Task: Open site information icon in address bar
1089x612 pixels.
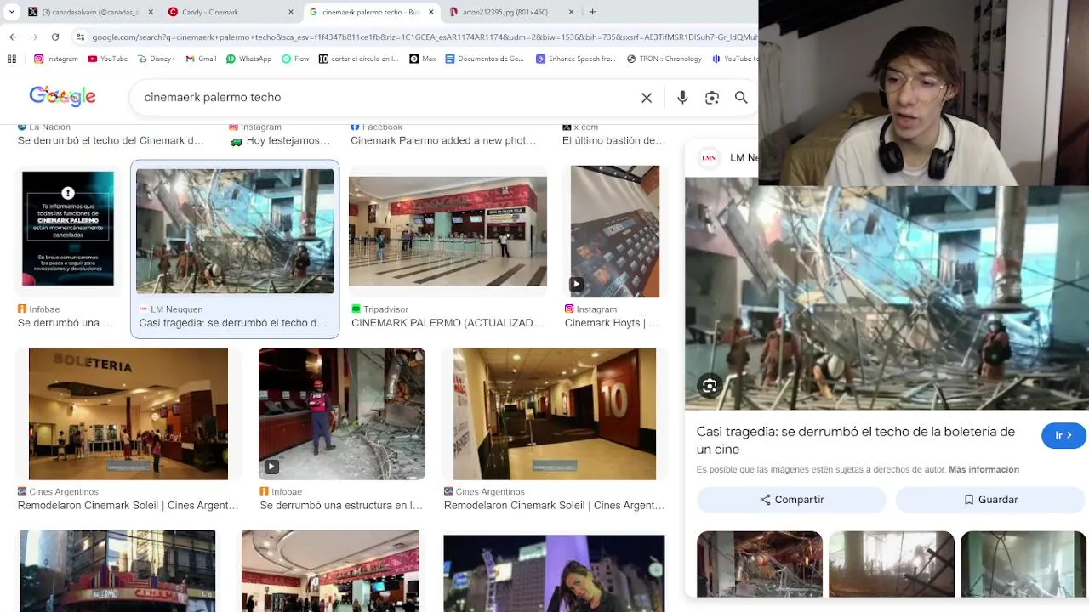Action: pos(80,37)
